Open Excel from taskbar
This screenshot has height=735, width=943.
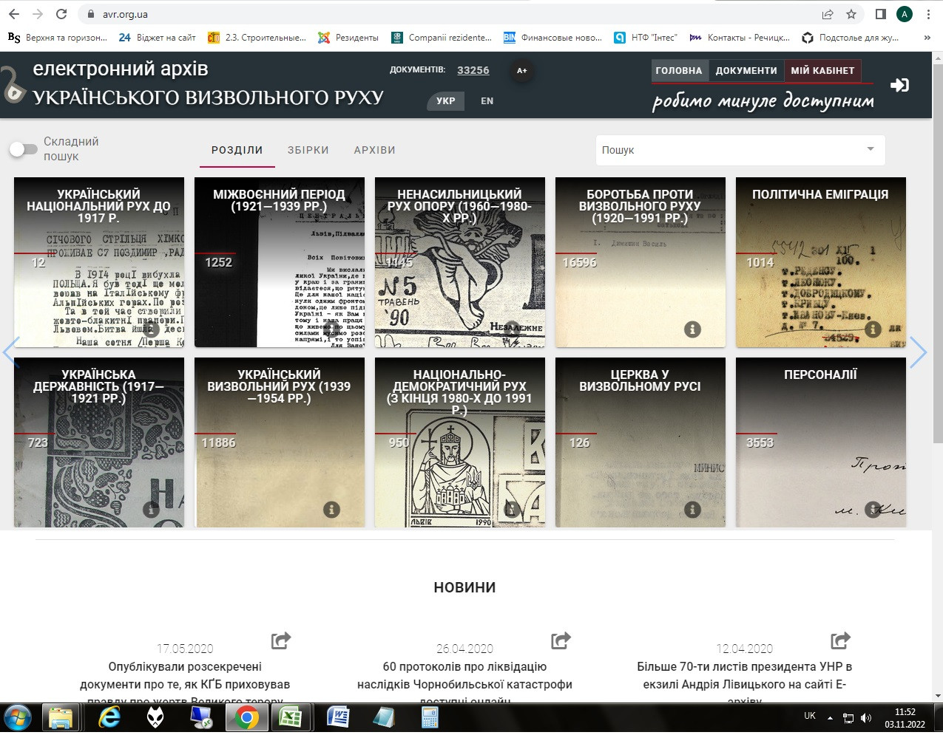click(x=290, y=718)
